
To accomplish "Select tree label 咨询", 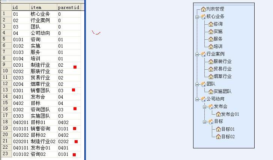I will pos(218,24).
